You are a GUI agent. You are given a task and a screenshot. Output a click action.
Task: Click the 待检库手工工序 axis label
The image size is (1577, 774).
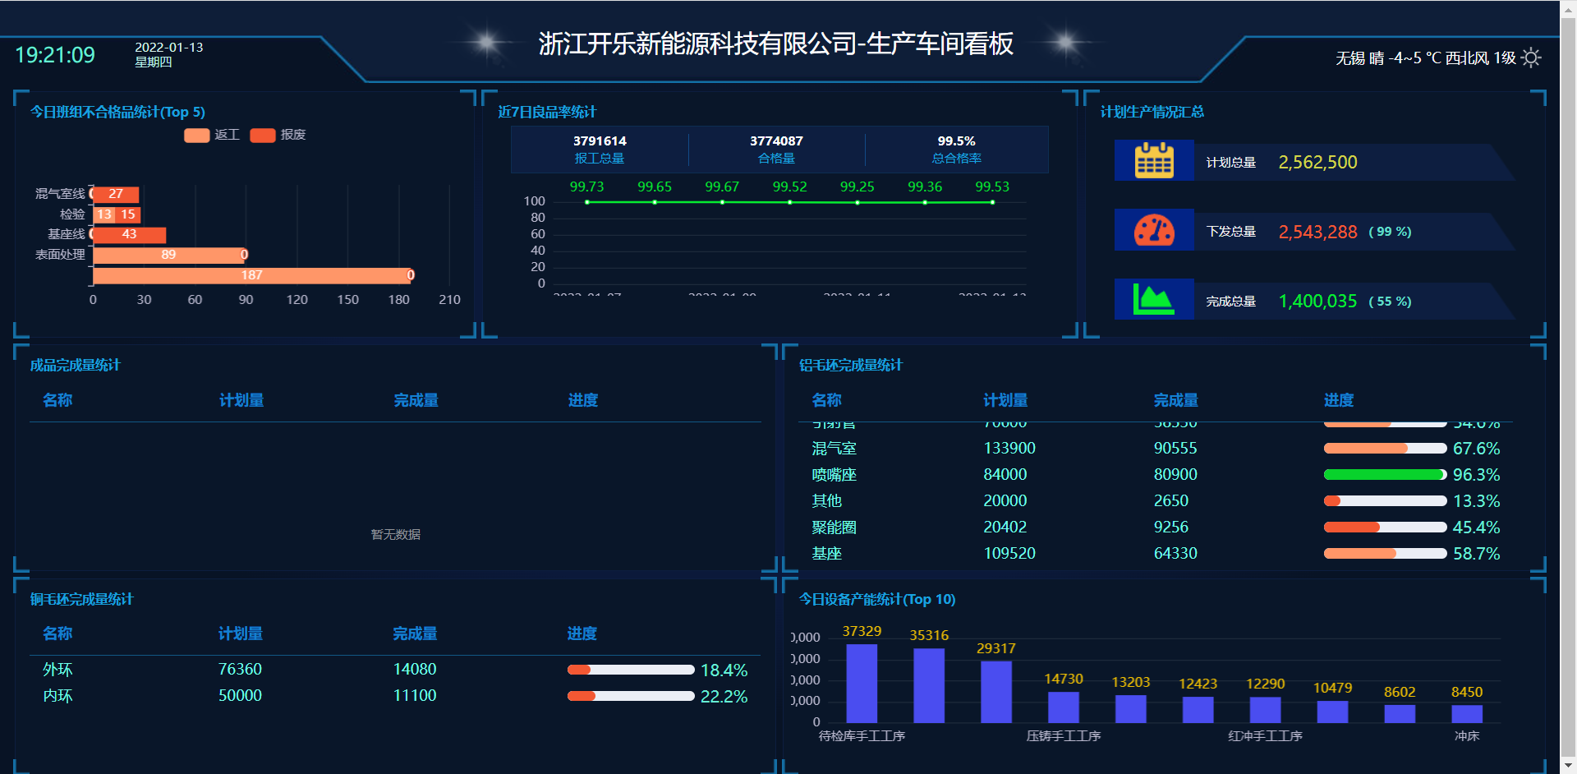862,736
